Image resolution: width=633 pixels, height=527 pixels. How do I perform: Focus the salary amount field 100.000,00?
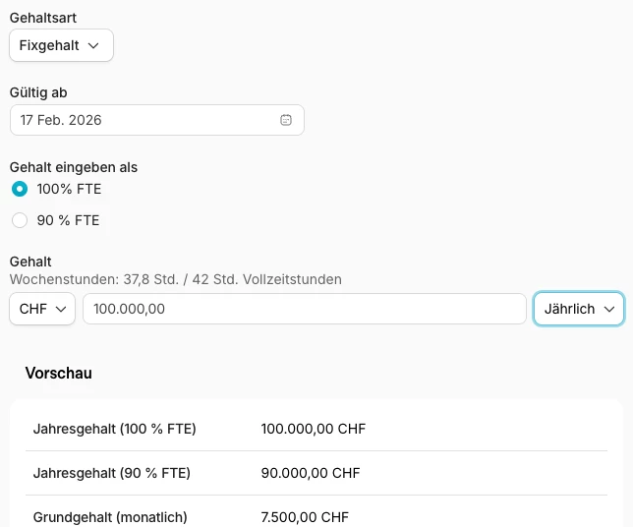coord(305,309)
